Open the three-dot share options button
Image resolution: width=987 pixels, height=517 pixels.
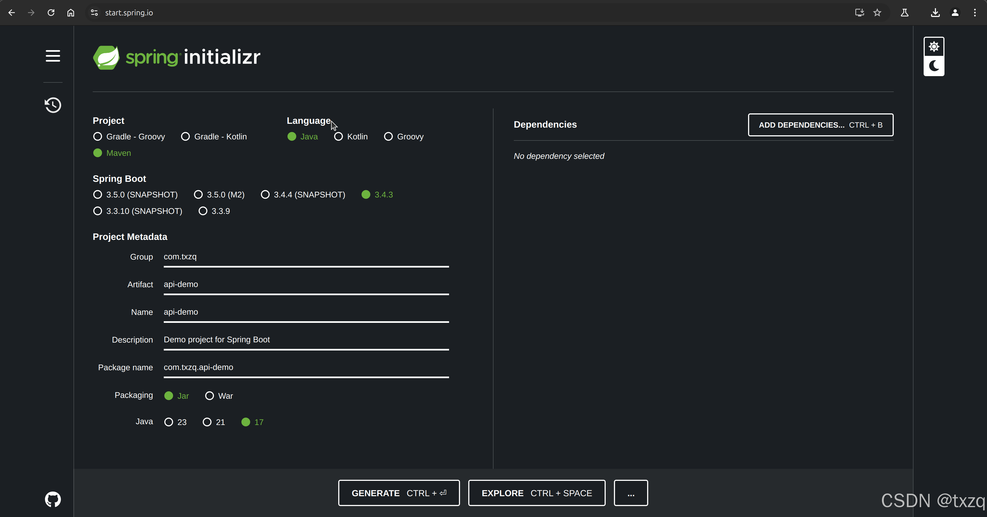point(631,493)
